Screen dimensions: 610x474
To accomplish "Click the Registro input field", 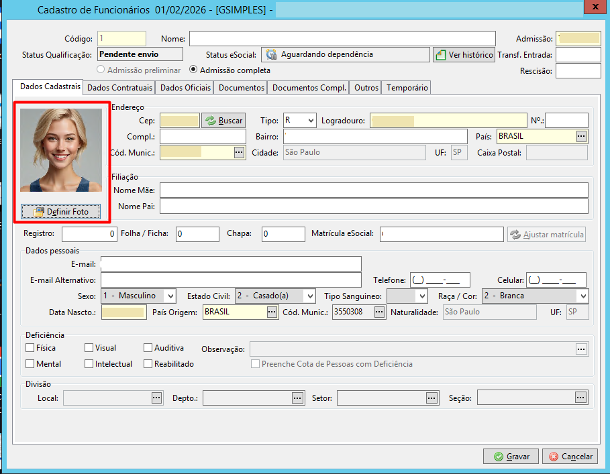I will pos(89,234).
